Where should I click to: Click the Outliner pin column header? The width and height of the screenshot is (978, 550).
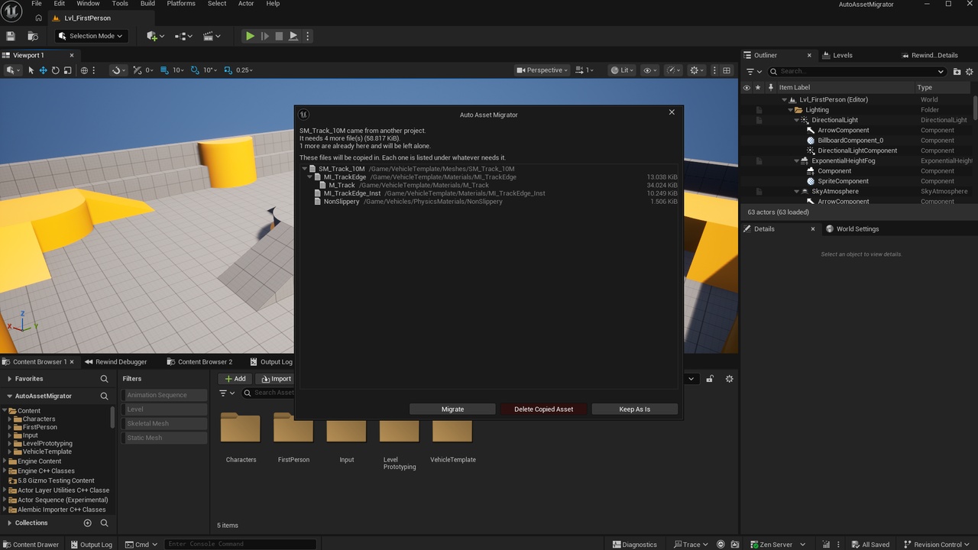tap(771, 87)
